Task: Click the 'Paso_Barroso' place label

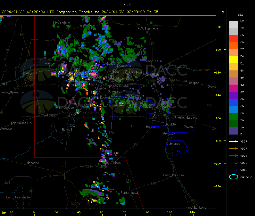Action: [x=173, y=175]
